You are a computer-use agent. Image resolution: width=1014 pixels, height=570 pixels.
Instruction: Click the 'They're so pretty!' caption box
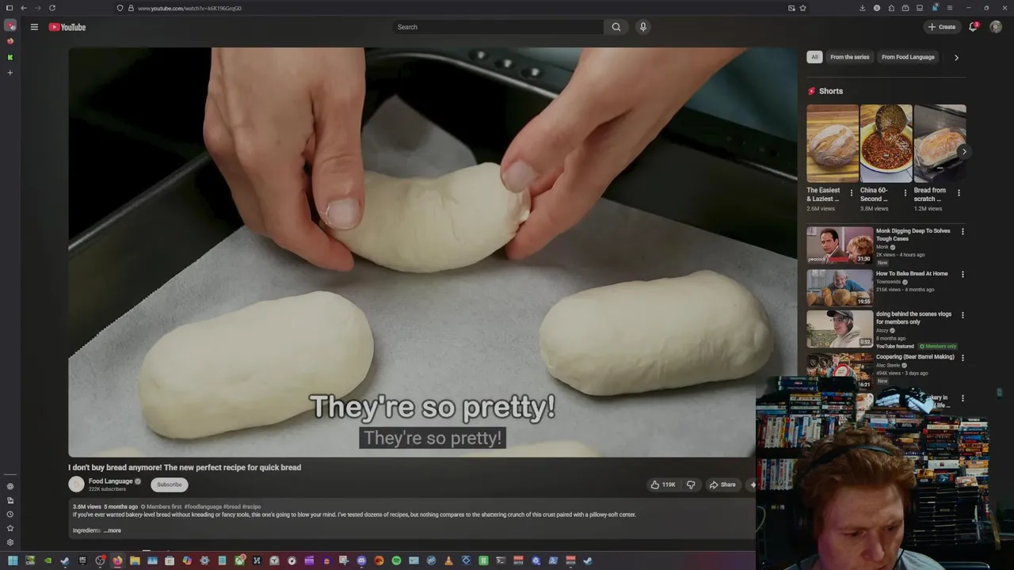(x=433, y=438)
